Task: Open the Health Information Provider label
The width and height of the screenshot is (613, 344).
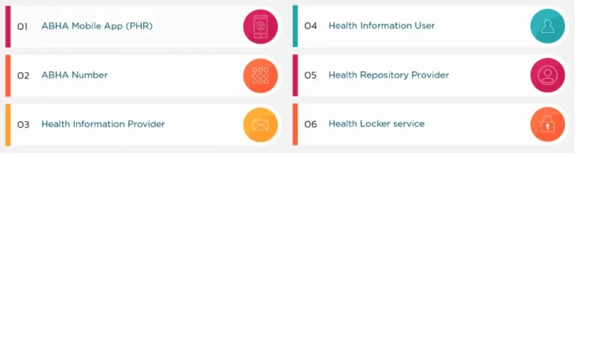Action: tap(103, 124)
